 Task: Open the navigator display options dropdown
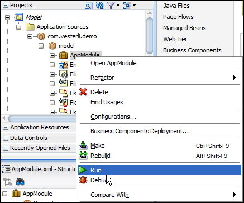[x=129, y=6]
